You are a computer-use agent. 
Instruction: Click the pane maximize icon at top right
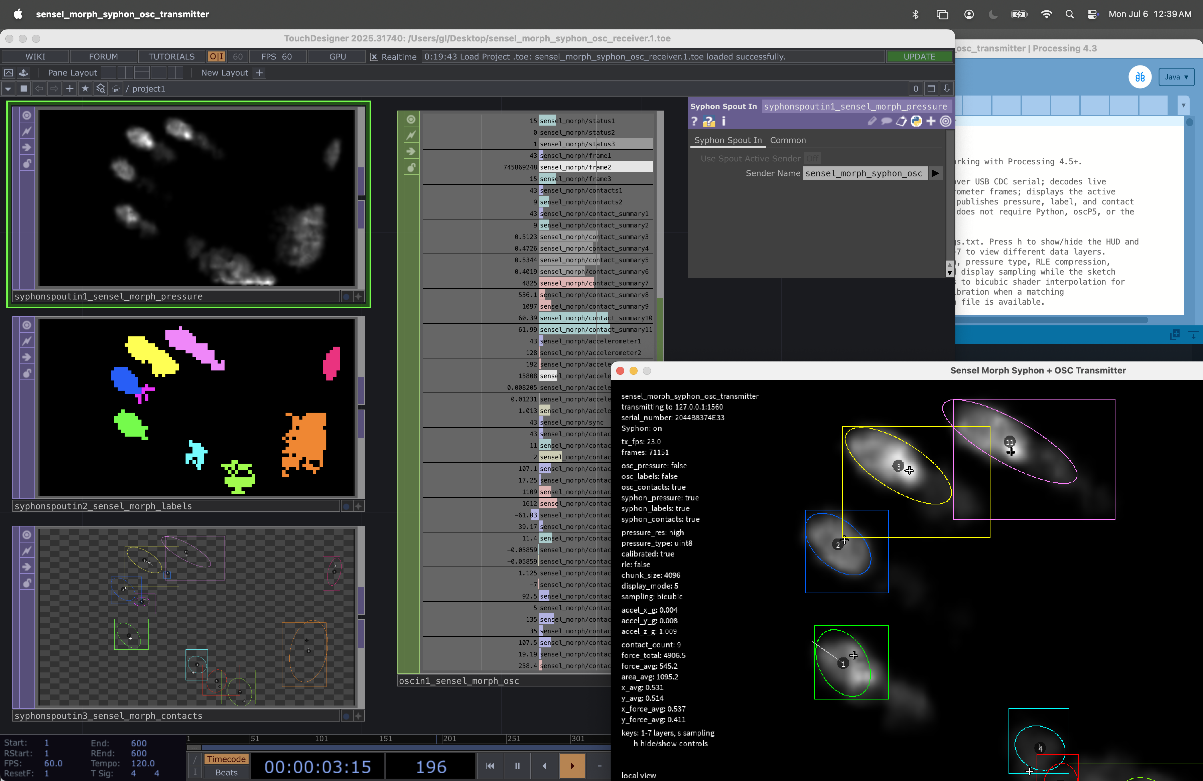click(931, 89)
